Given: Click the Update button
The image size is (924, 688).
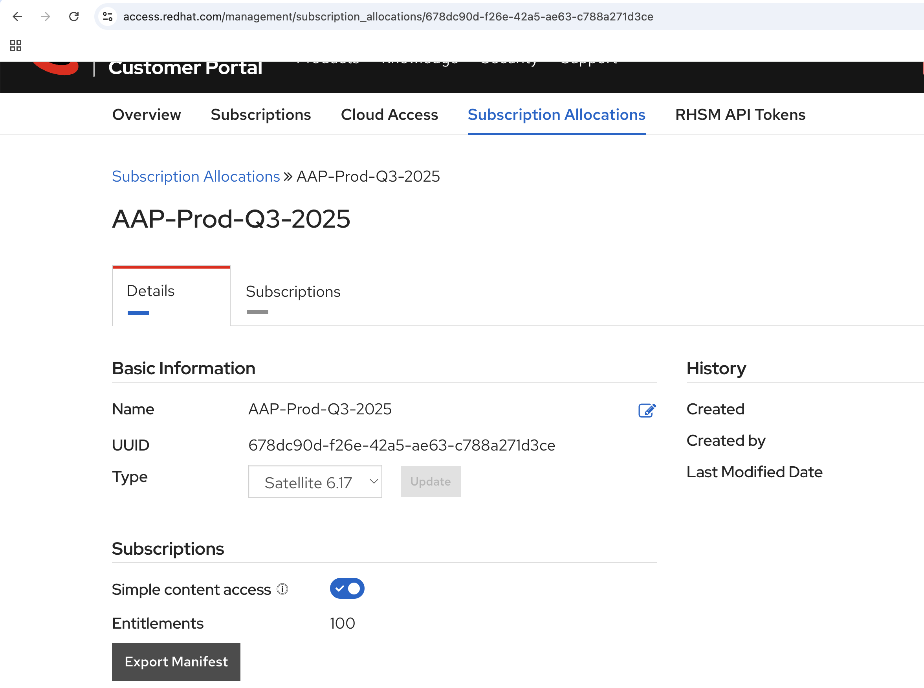Looking at the screenshot, I should tap(430, 482).
